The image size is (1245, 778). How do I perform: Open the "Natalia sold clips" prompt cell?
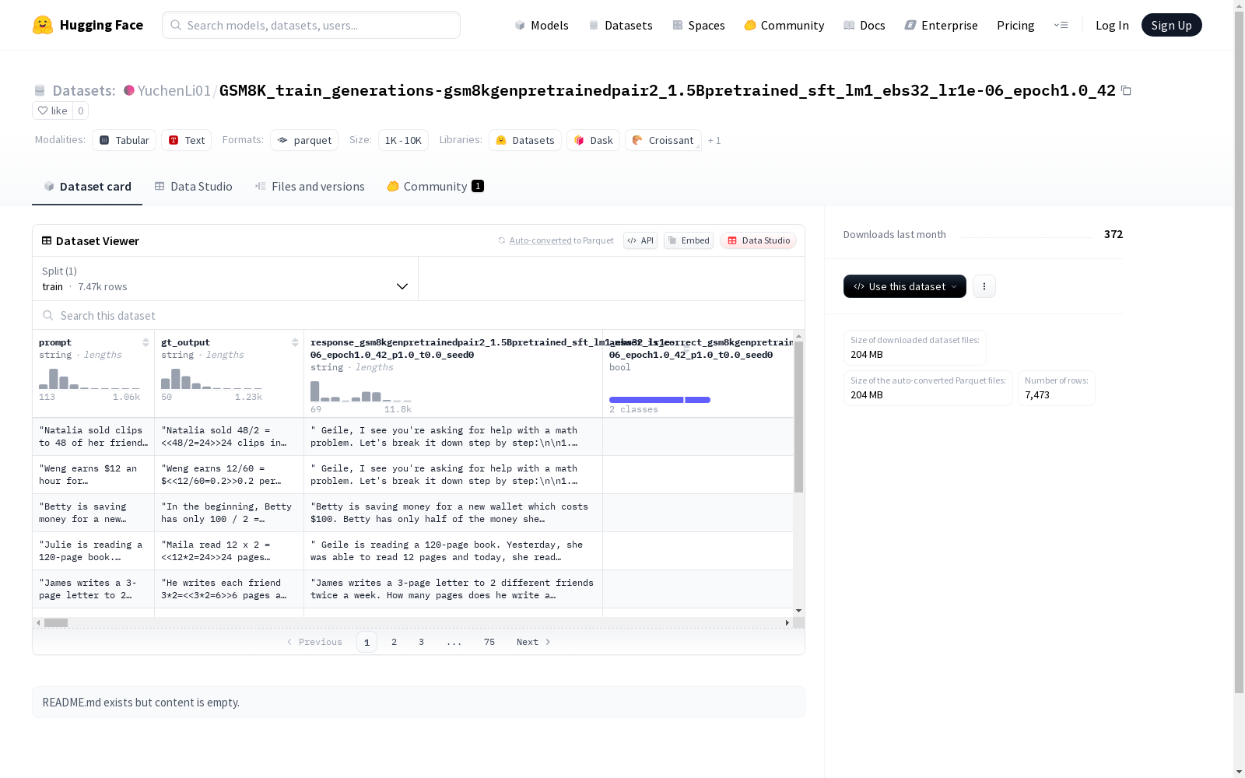(x=93, y=436)
